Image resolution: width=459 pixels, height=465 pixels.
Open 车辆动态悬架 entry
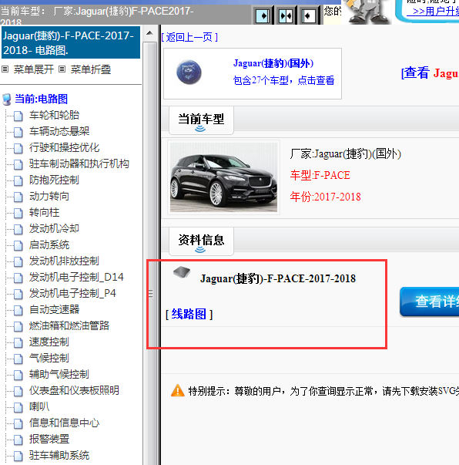59,131
